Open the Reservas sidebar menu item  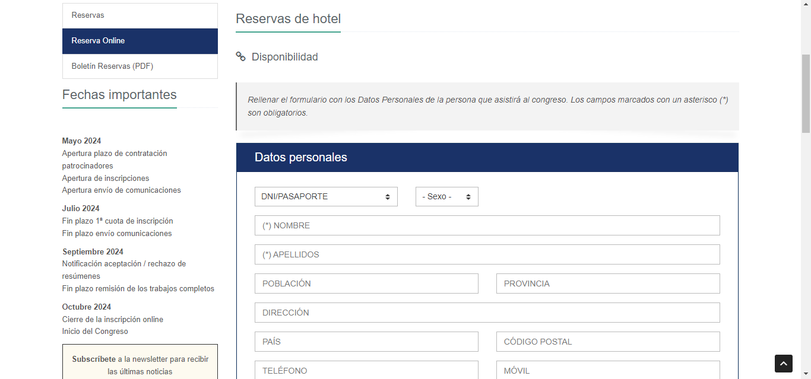click(x=140, y=15)
